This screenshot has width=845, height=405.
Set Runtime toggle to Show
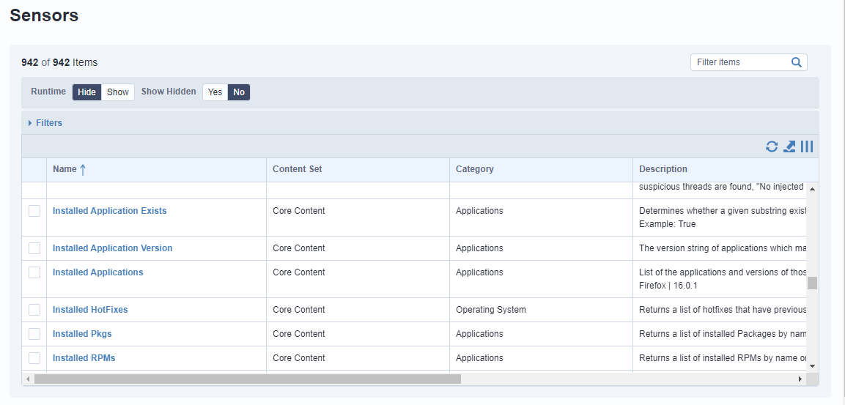coord(117,92)
